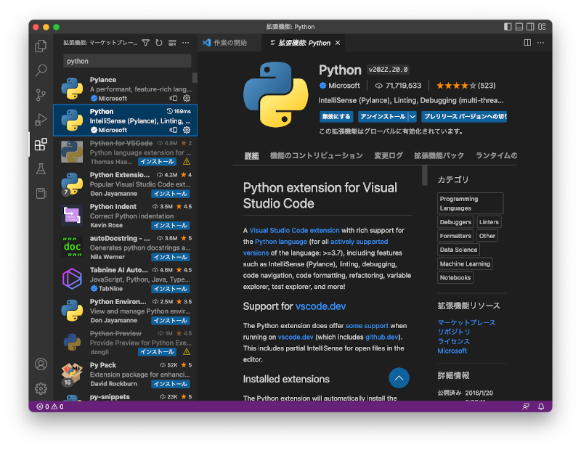Click the split editor icon
The width and height of the screenshot is (581, 450).
(x=527, y=43)
